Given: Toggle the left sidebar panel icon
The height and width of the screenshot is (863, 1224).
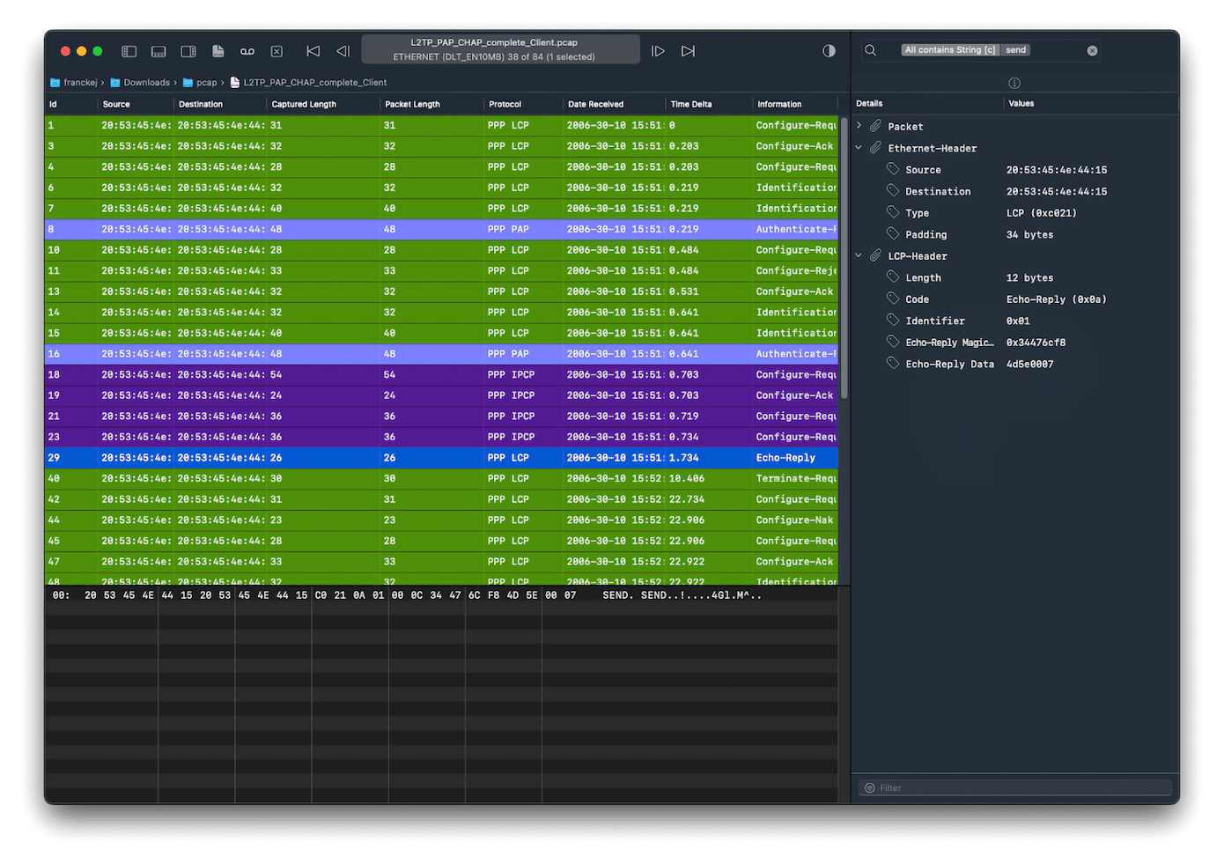Looking at the screenshot, I should pos(129,51).
